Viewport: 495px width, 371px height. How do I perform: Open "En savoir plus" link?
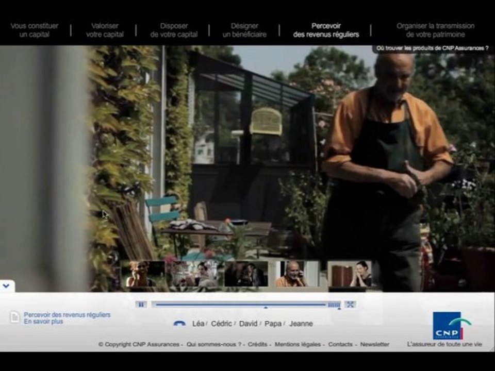[x=43, y=322]
